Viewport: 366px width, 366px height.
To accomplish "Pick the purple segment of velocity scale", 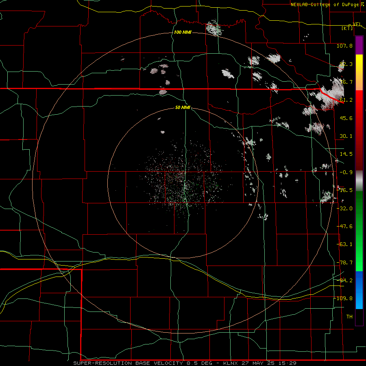I will coord(359,45).
